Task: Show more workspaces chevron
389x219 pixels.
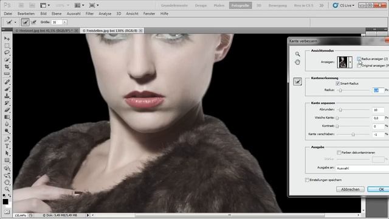Action: [322, 5]
